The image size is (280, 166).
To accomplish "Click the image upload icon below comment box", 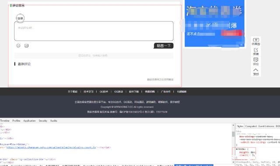I will coord(26,46).
